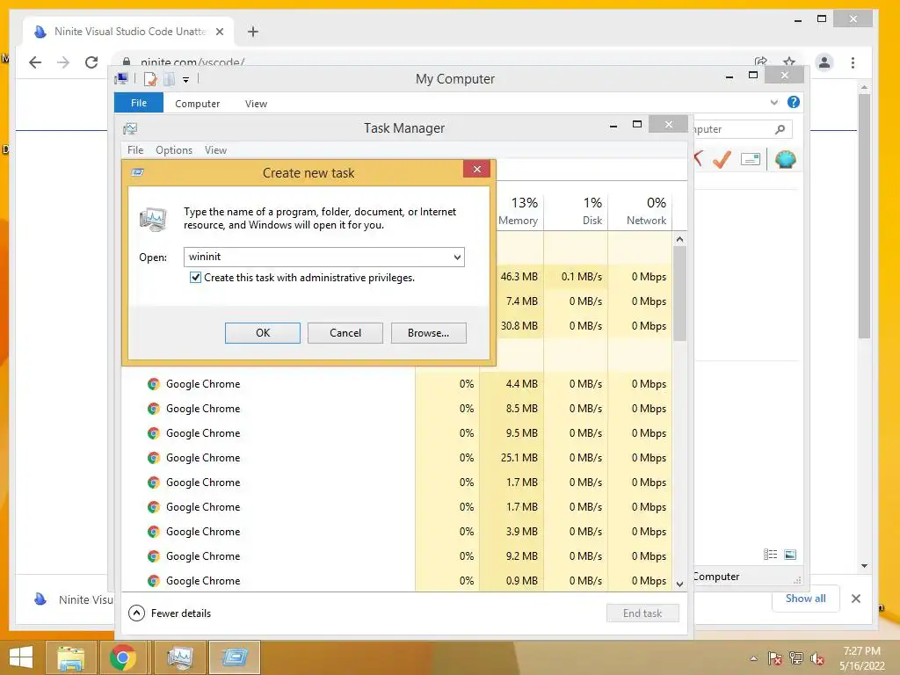Select Google Chrome process using 25.1 MB

(x=396, y=458)
